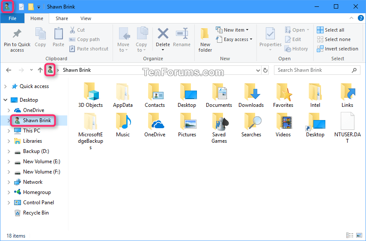Image resolution: width=366 pixels, height=241 pixels.
Task: Open the address bar history dropdown
Action: coord(258,70)
